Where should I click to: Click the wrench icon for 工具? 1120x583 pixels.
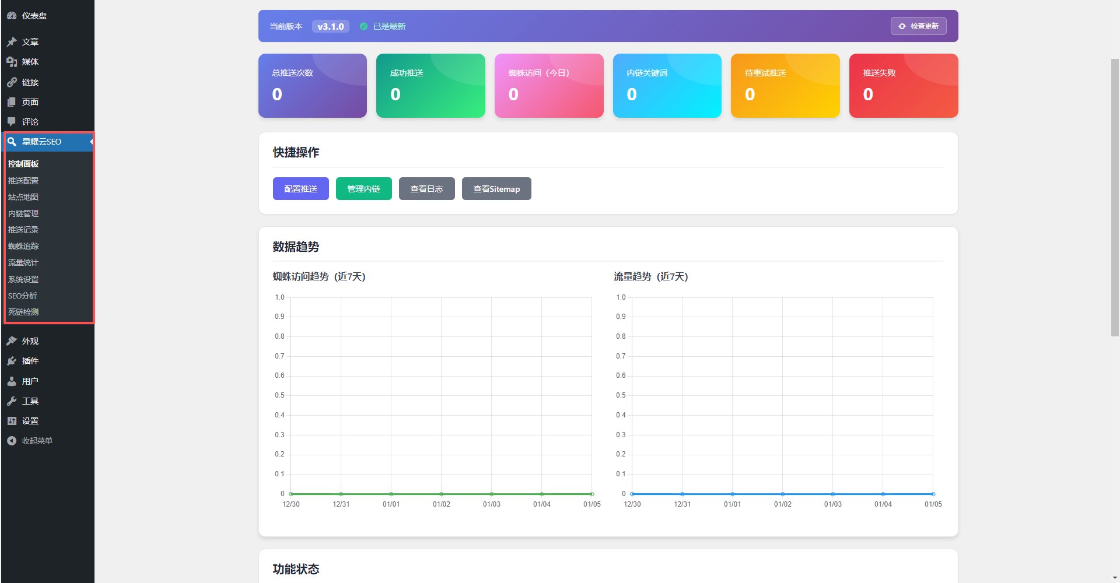[x=12, y=401]
